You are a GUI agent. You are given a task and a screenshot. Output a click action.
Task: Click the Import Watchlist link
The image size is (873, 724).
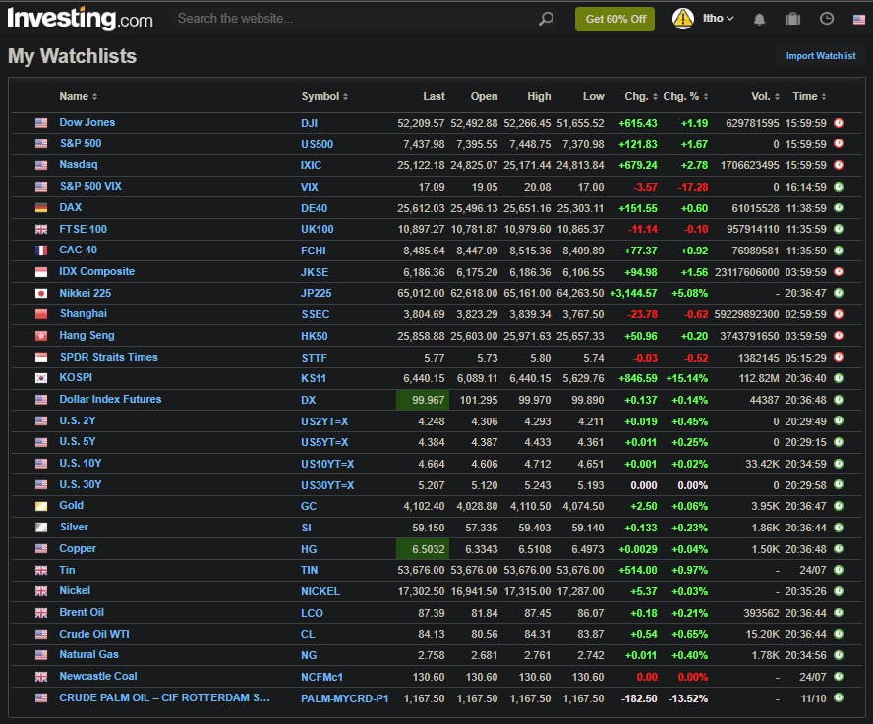click(821, 56)
